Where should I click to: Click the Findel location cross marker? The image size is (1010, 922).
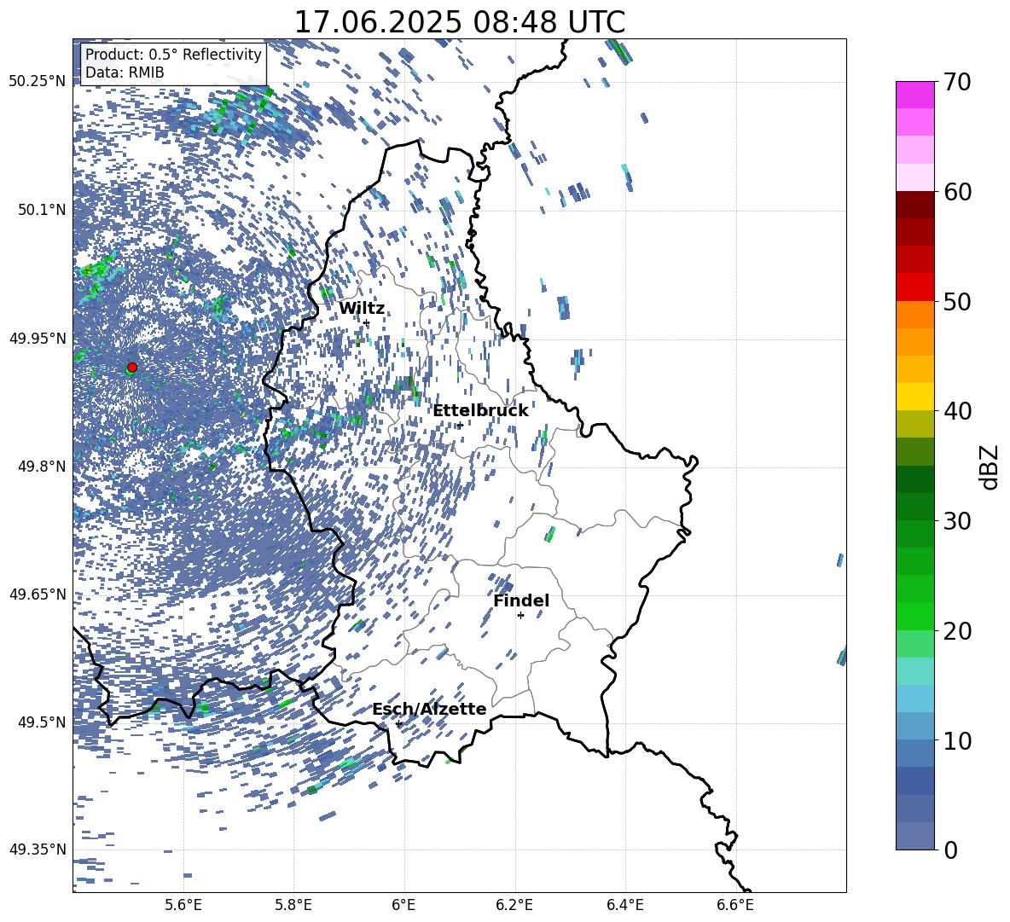pos(520,616)
